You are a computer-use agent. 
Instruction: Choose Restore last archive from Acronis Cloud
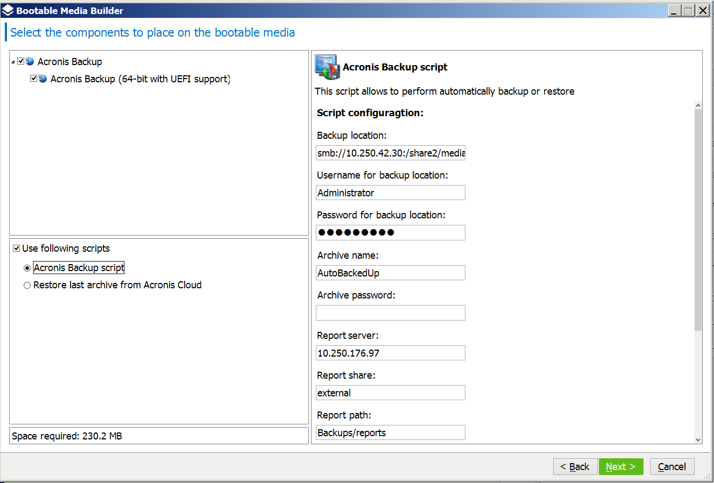click(x=27, y=285)
